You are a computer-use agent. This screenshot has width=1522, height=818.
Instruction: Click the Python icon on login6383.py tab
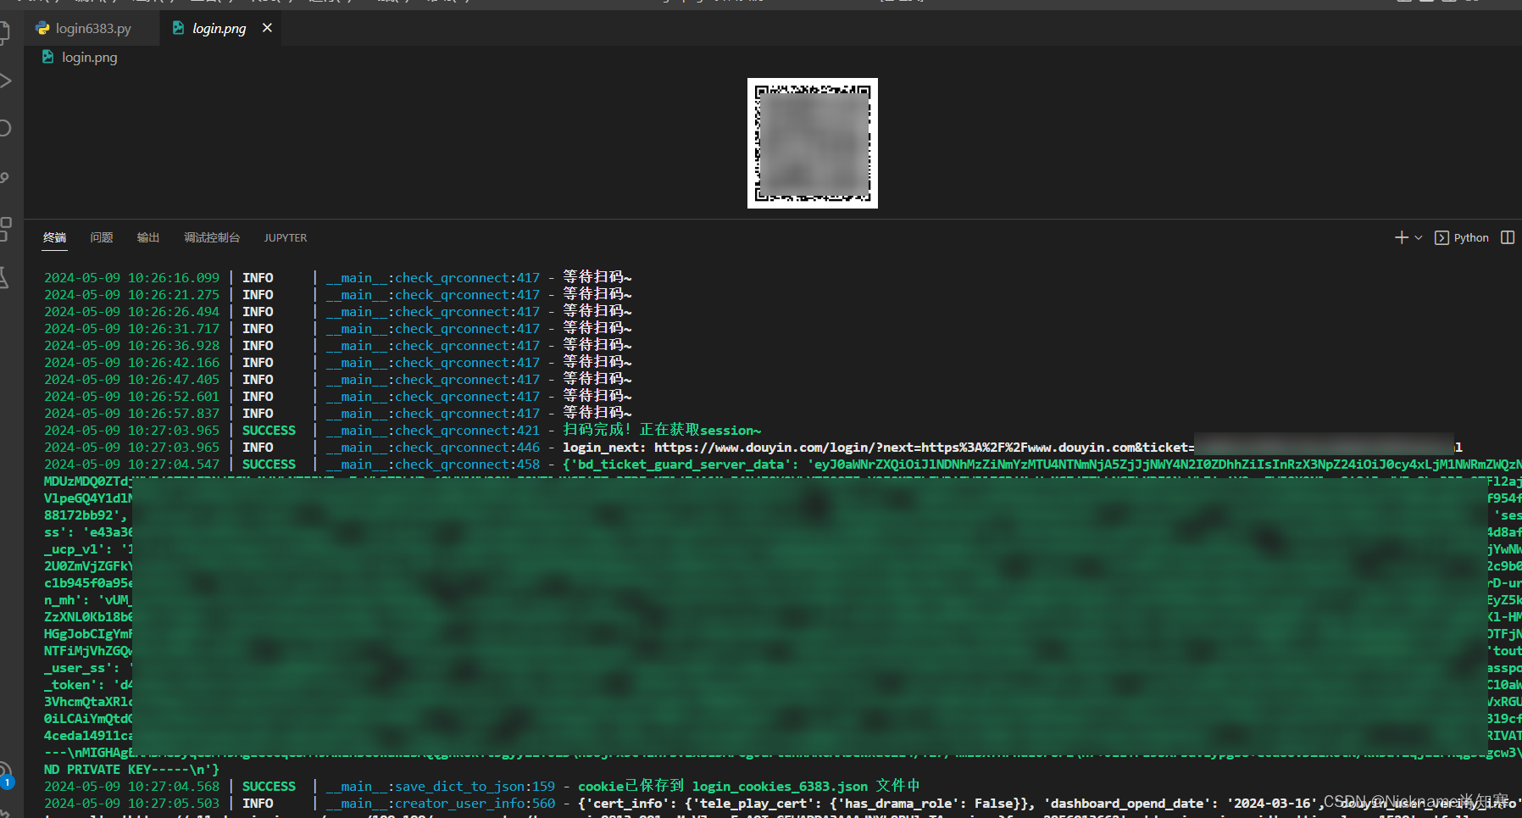(42, 28)
